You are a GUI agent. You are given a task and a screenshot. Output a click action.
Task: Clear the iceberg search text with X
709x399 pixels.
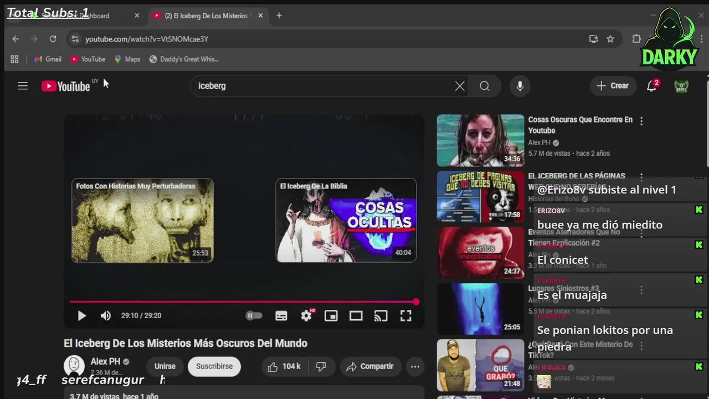click(x=460, y=86)
